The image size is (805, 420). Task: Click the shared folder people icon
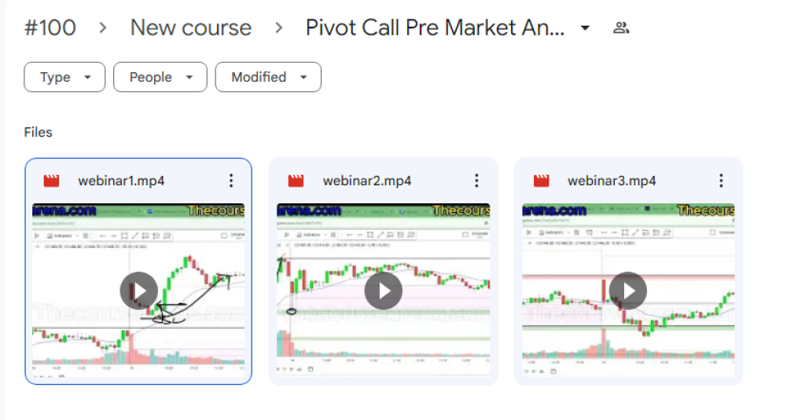point(621,28)
